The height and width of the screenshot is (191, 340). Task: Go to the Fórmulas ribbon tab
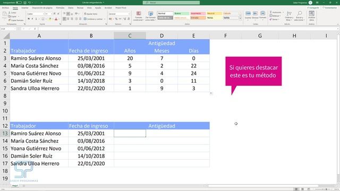tap(60, 8)
